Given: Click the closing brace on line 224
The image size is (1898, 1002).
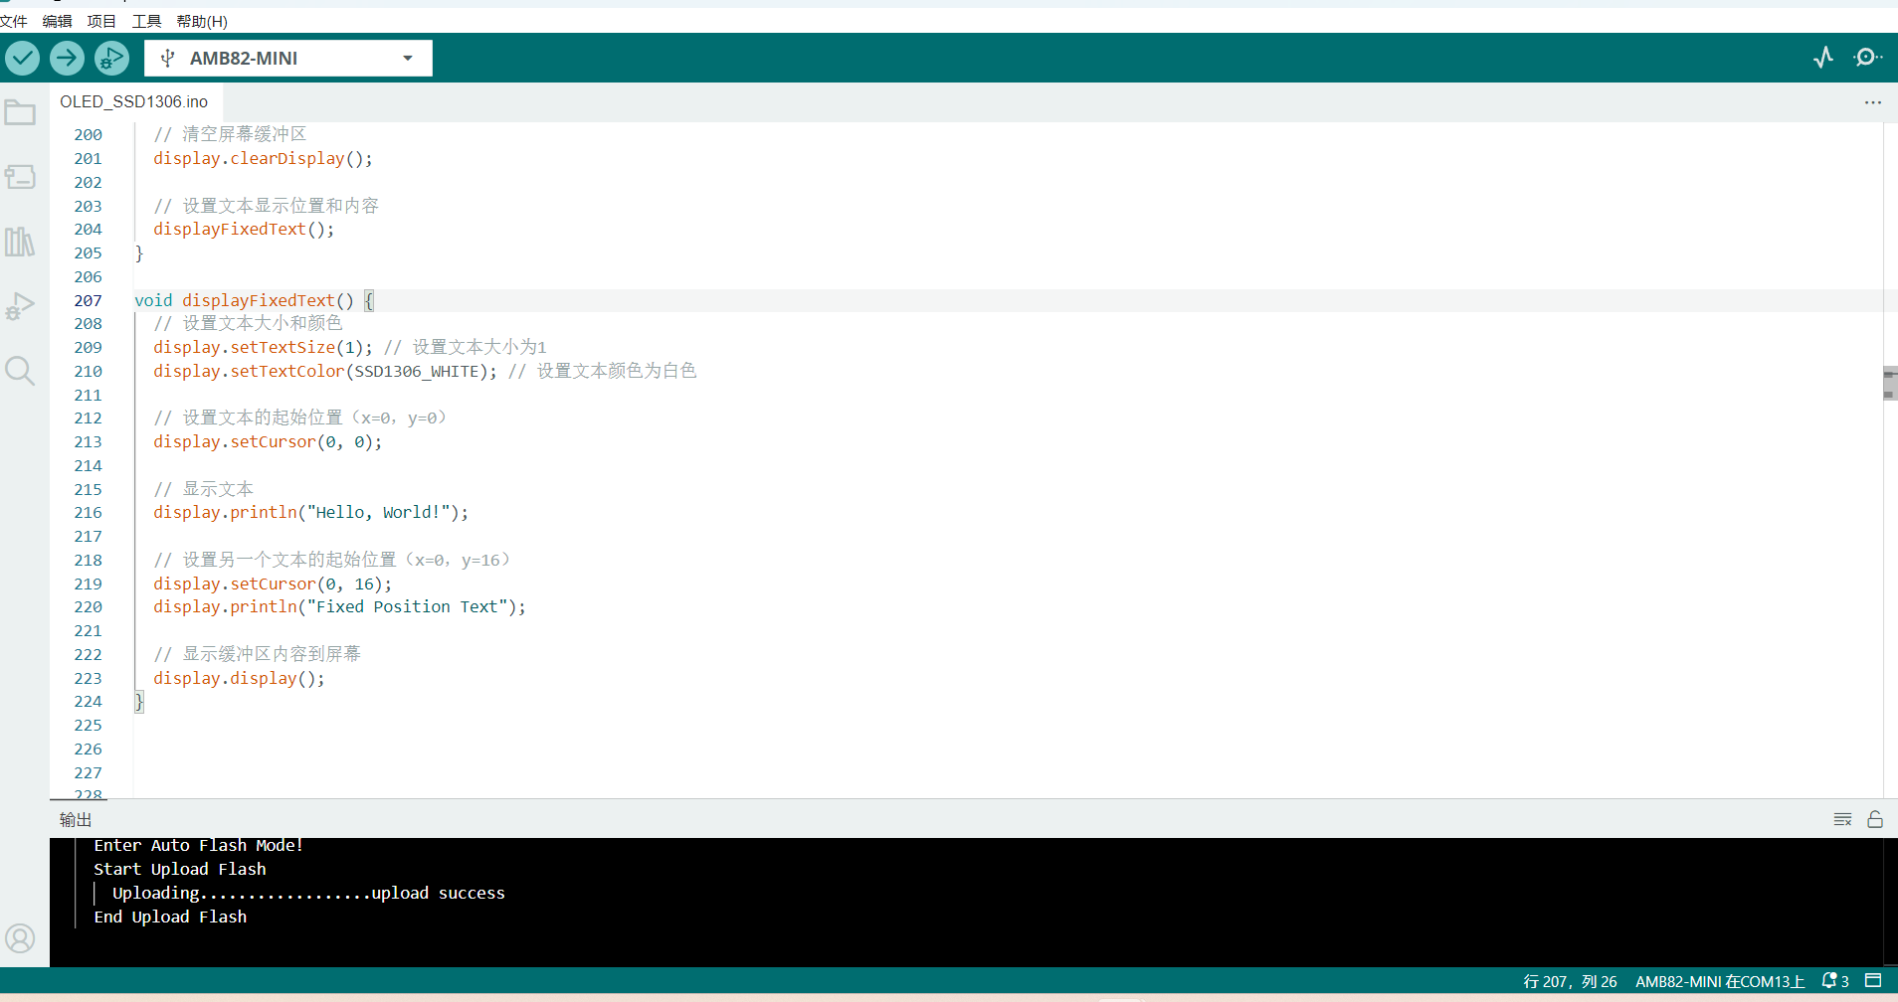Looking at the screenshot, I should [139, 702].
